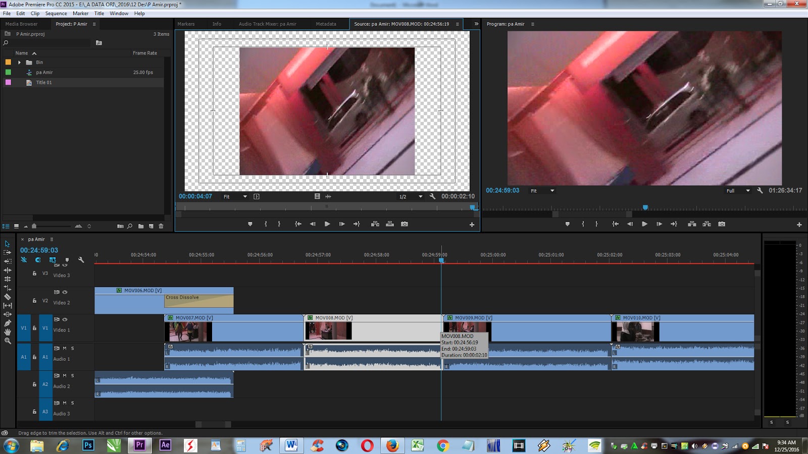Open the Sequence menu
808x454 pixels.
pos(56,14)
